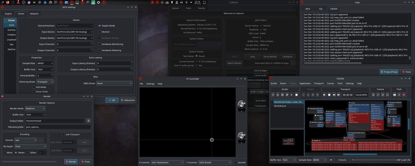Open the X Controls dropdown

point(167,162)
